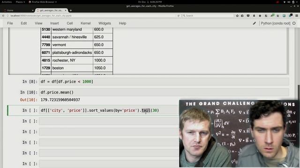Open the Help menu
This screenshot has height=168, width=300.
(122, 23)
